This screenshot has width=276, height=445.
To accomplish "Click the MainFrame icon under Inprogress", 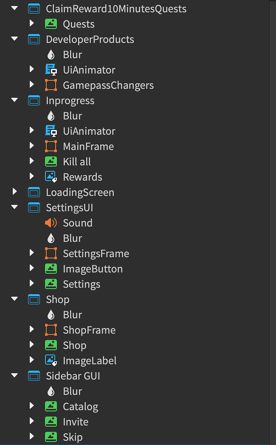I will [51, 146].
